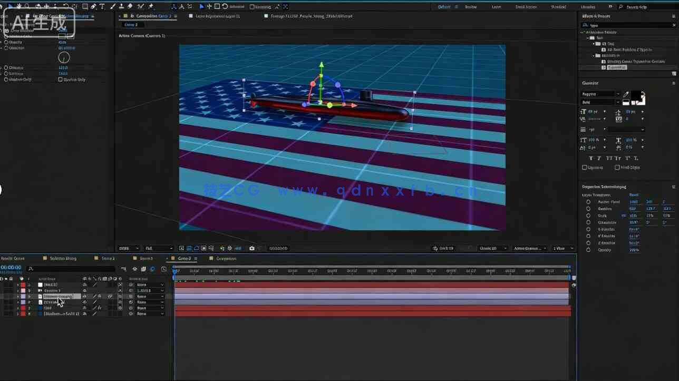Tick the Ligatures checkbox in Character panel
Viewport: 679px width, 381px height.
point(584,168)
